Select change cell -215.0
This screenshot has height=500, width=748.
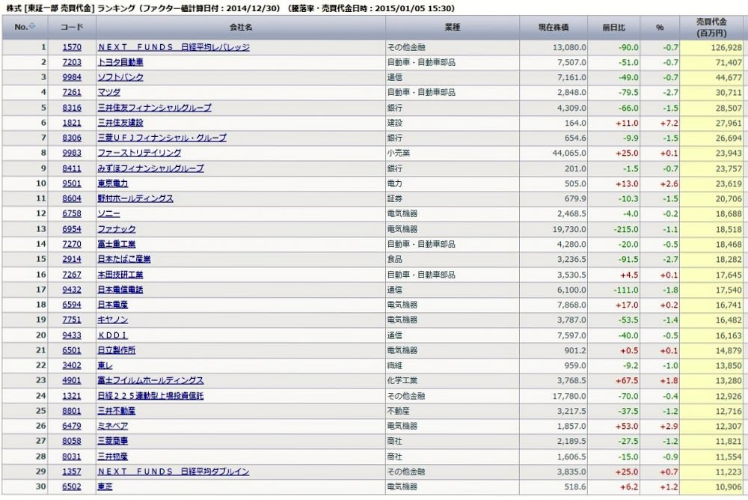coord(614,229)
